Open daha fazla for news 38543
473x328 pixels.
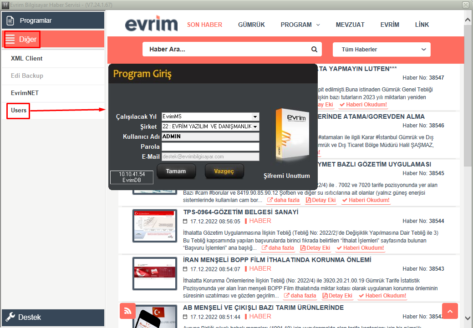300,296
